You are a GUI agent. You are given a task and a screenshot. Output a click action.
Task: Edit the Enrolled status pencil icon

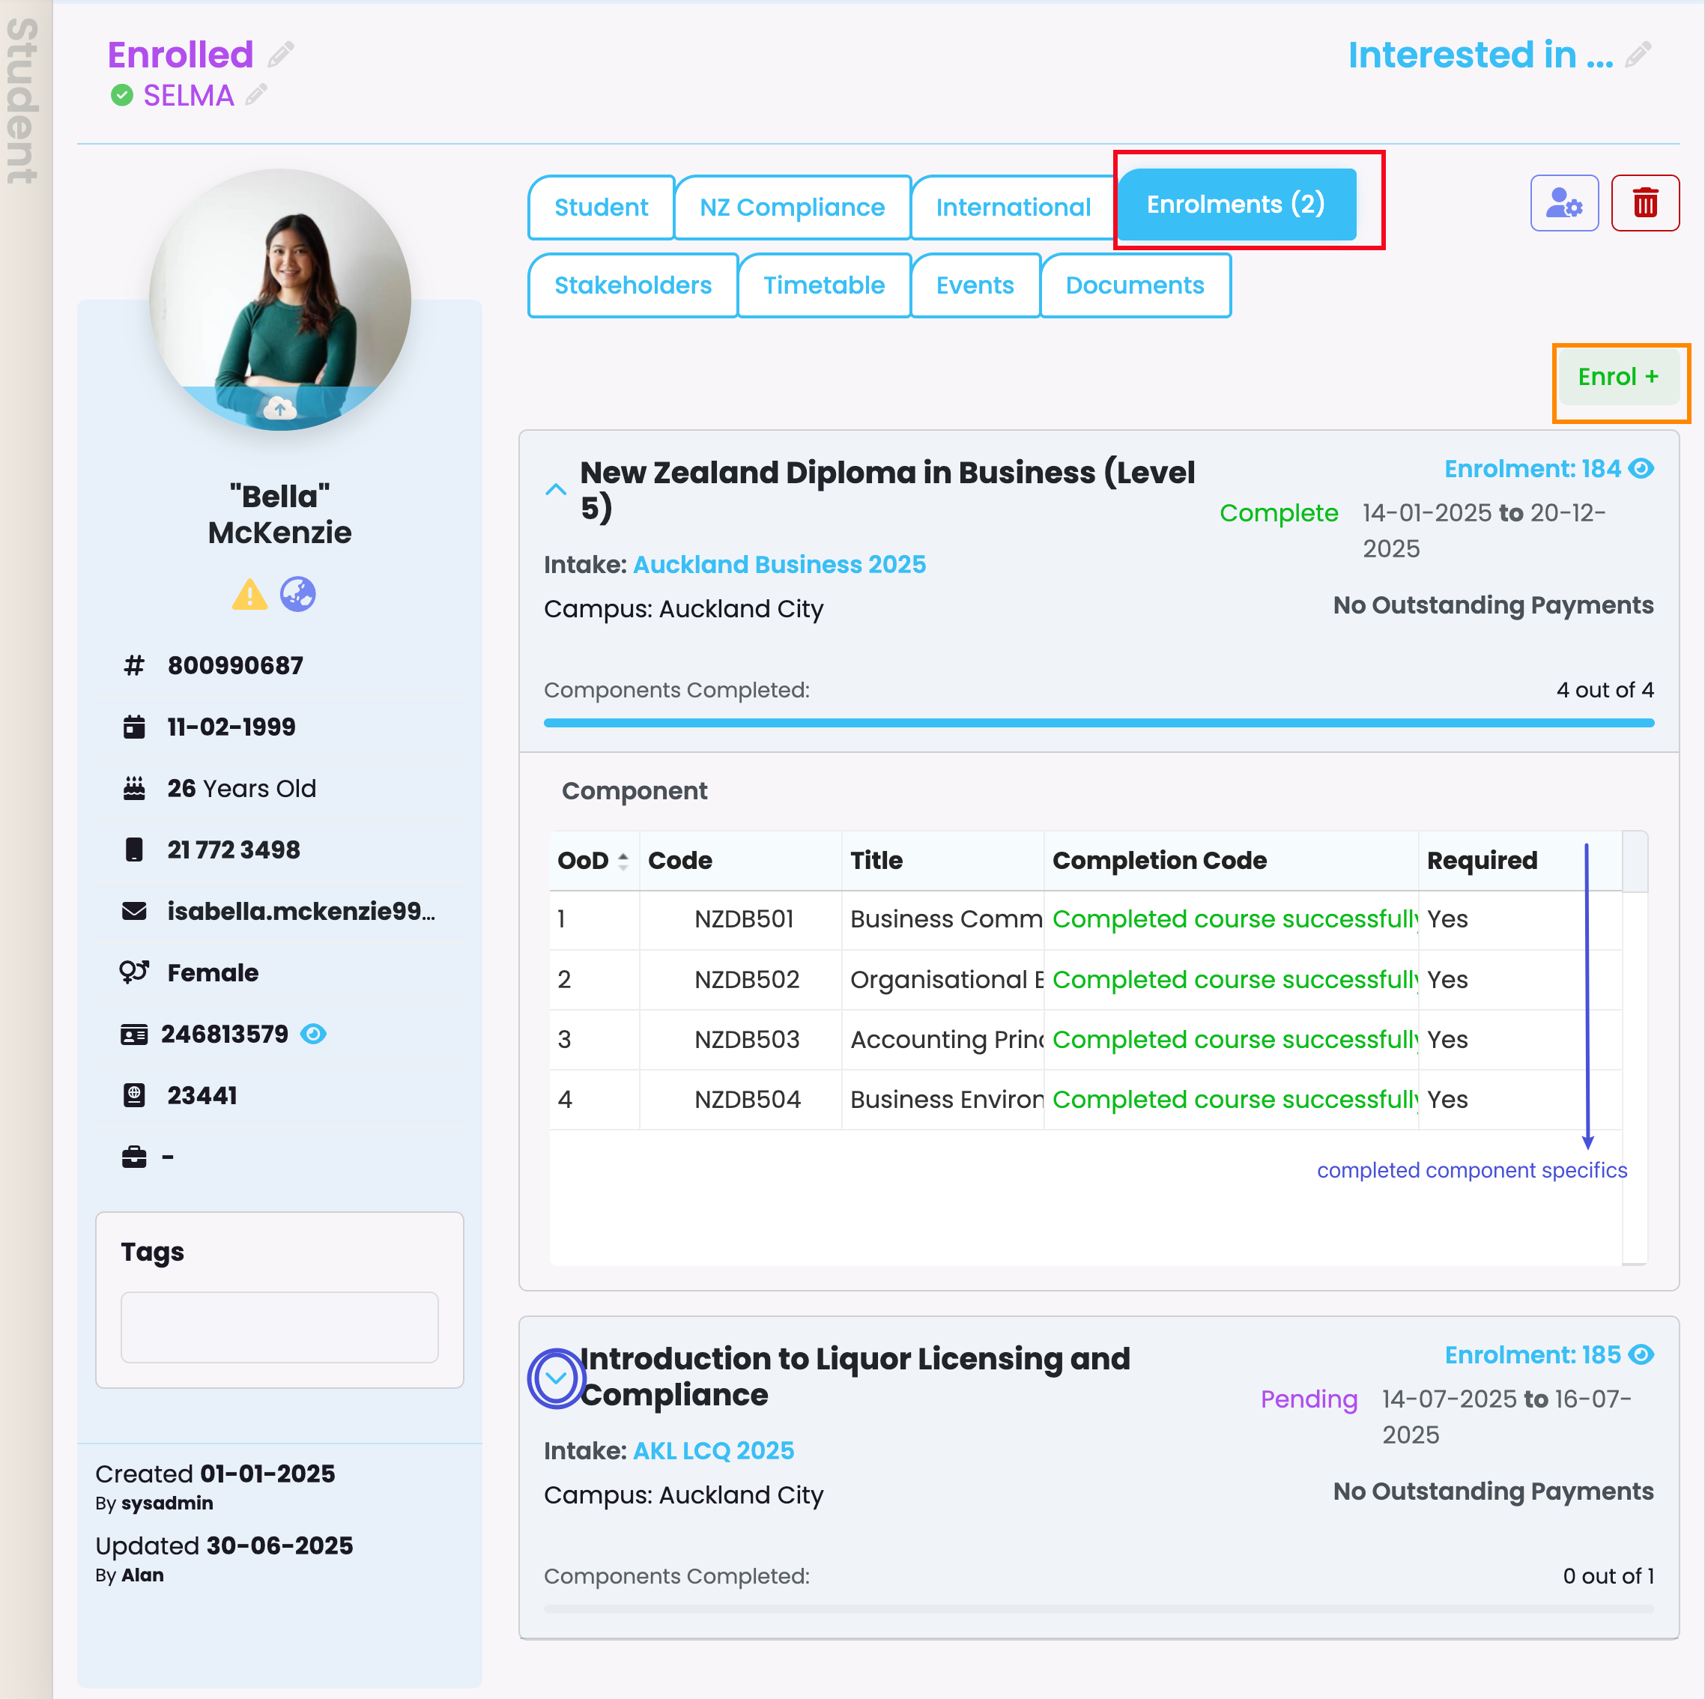[x=282, y=55]
